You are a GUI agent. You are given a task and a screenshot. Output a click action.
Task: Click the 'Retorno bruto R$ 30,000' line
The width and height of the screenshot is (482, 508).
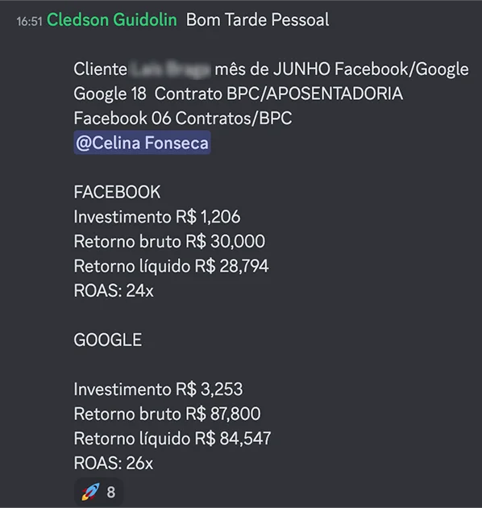169,241
